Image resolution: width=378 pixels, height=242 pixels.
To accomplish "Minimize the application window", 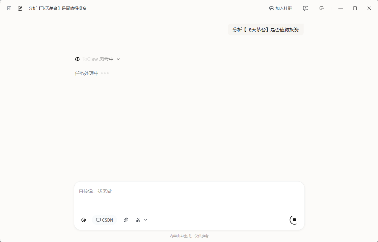I will (341, 8).
